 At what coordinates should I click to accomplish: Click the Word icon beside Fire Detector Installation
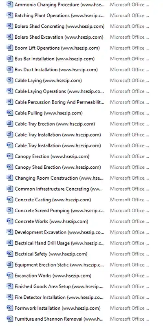point(10,297)
